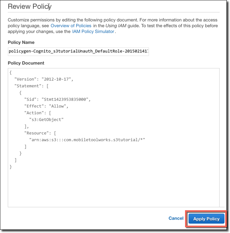
Task: Click the Policy Name label
Action: click(21, 42)
